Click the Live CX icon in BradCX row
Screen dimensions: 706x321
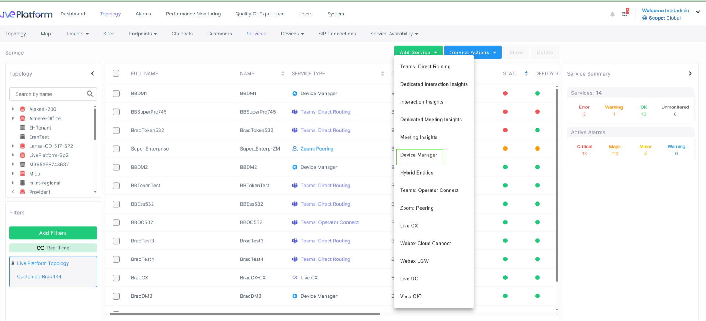coord(295,278)
